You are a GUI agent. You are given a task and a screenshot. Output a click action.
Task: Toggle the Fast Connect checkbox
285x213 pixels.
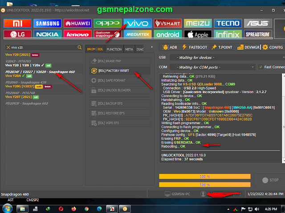(261, 67)
